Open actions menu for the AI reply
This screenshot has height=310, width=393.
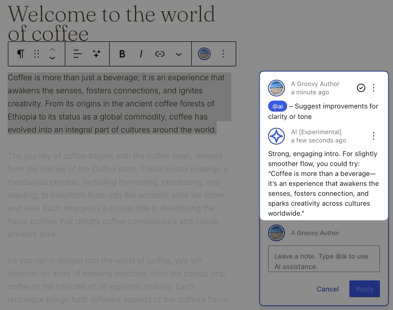[374, 136]
